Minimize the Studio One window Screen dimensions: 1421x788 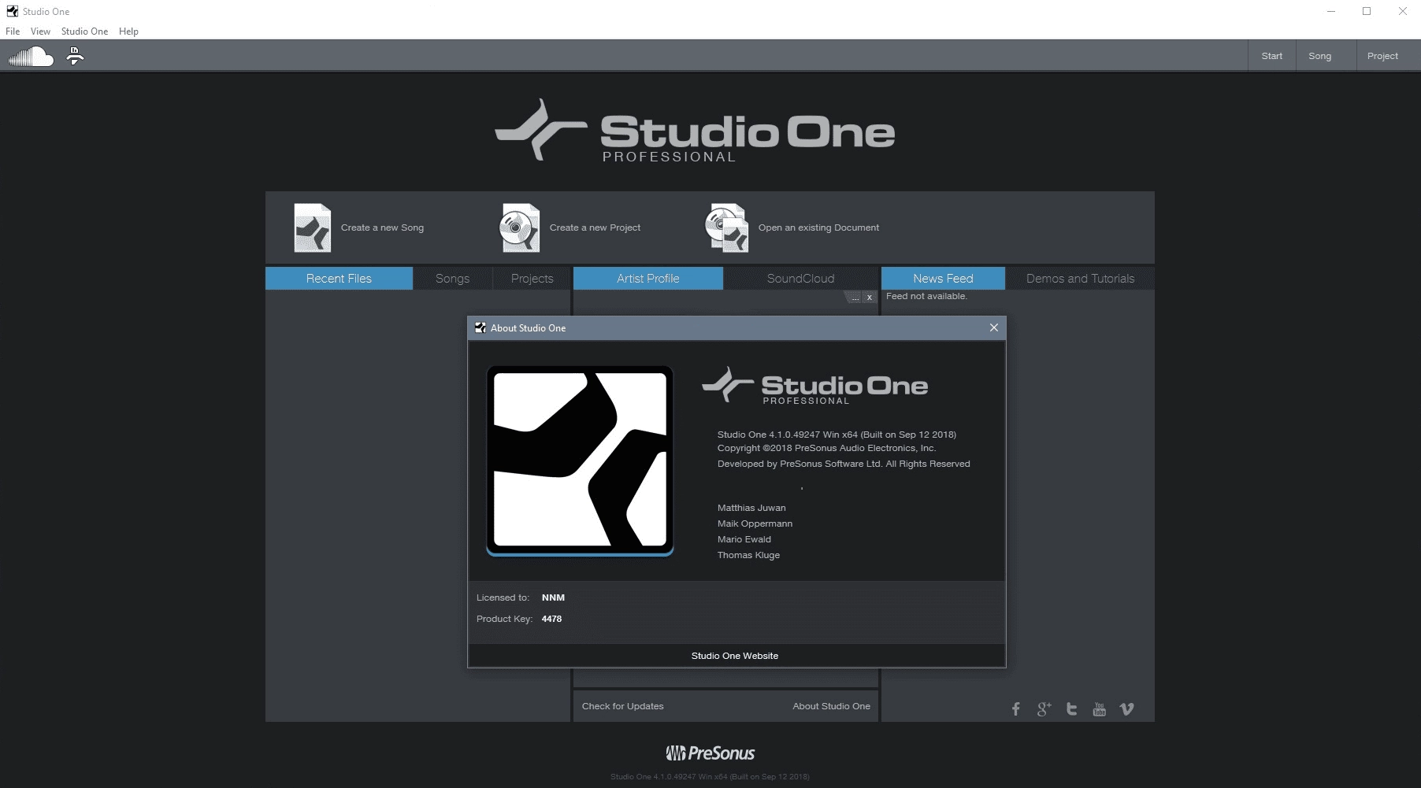point(1331,11)
